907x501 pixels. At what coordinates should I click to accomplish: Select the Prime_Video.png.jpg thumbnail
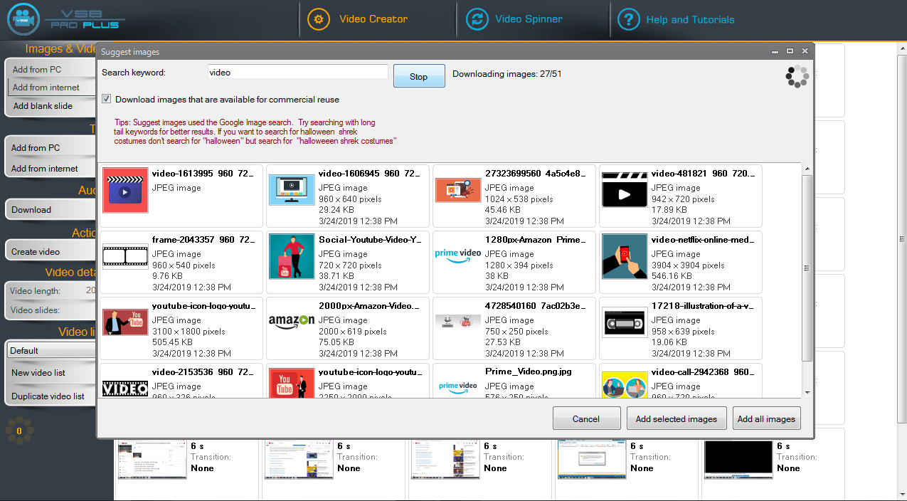(x=458, y=386)
